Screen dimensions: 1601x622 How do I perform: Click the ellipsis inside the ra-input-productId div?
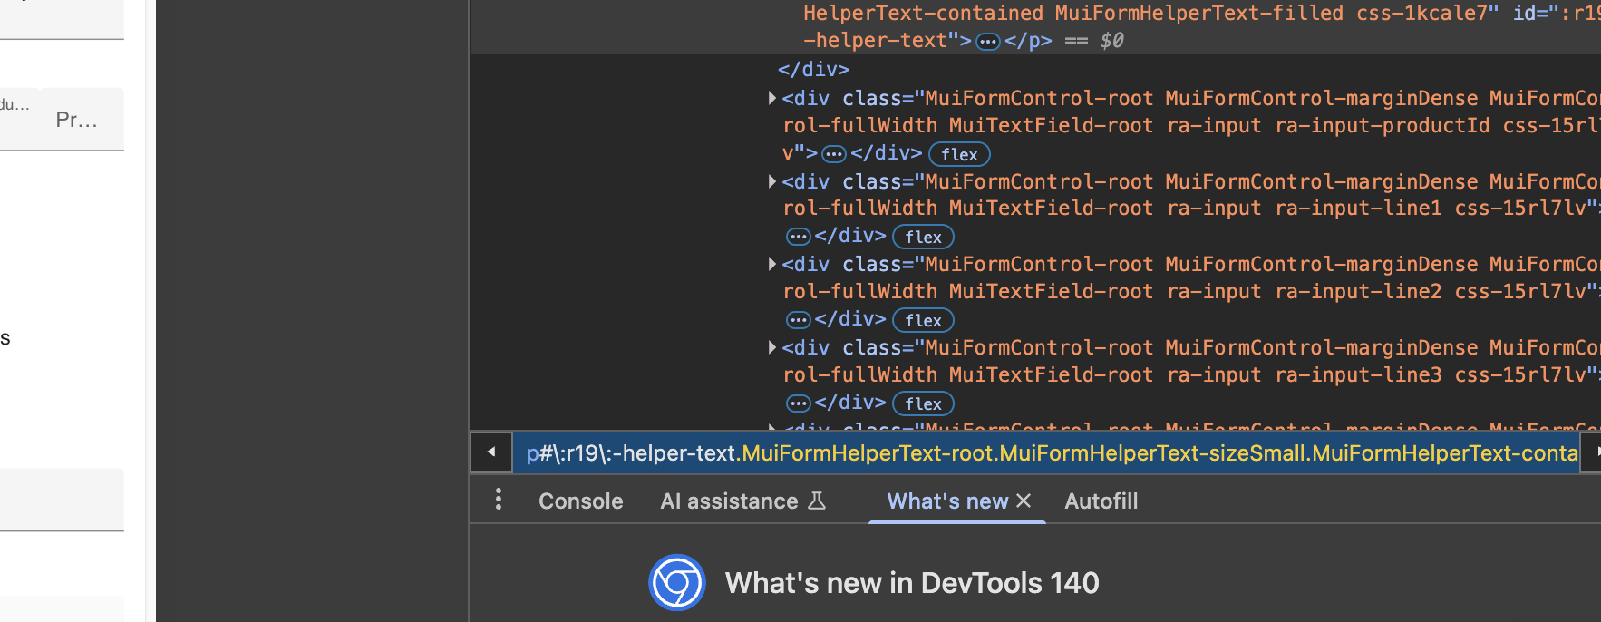click(833, 154)
